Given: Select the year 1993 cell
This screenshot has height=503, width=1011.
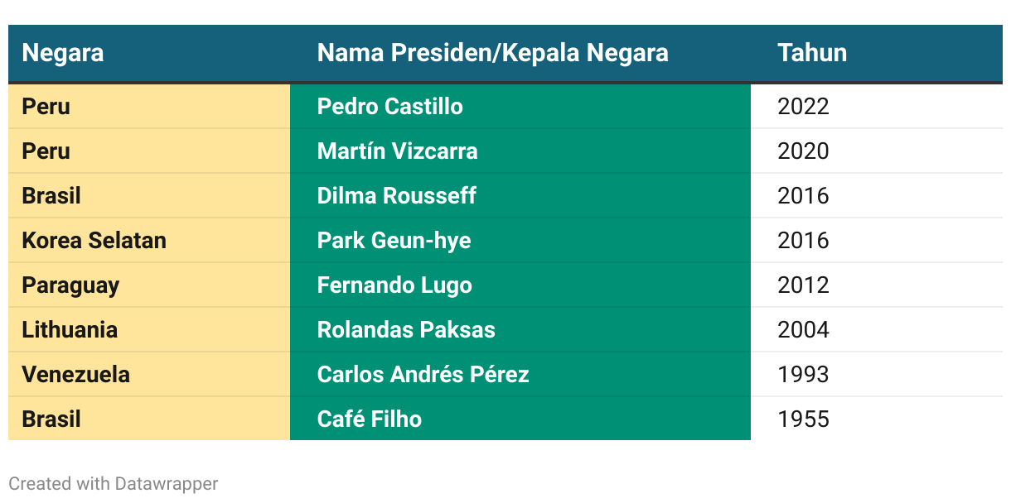Looking at the screenshot, I should [877, 375].
